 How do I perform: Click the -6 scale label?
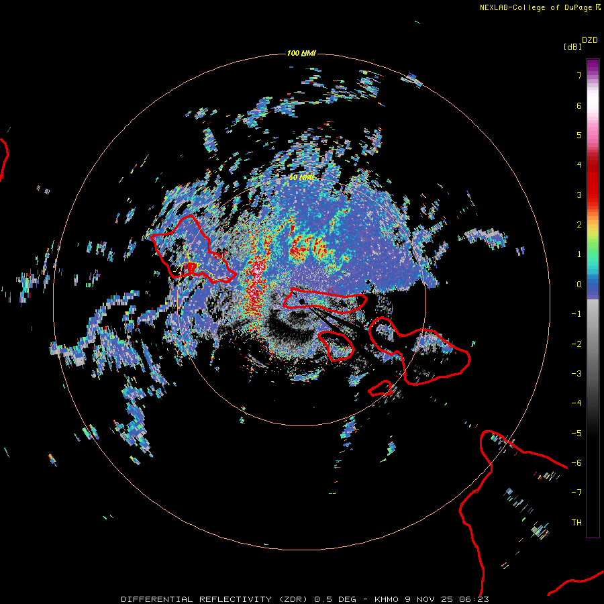[x=576, y=463]
